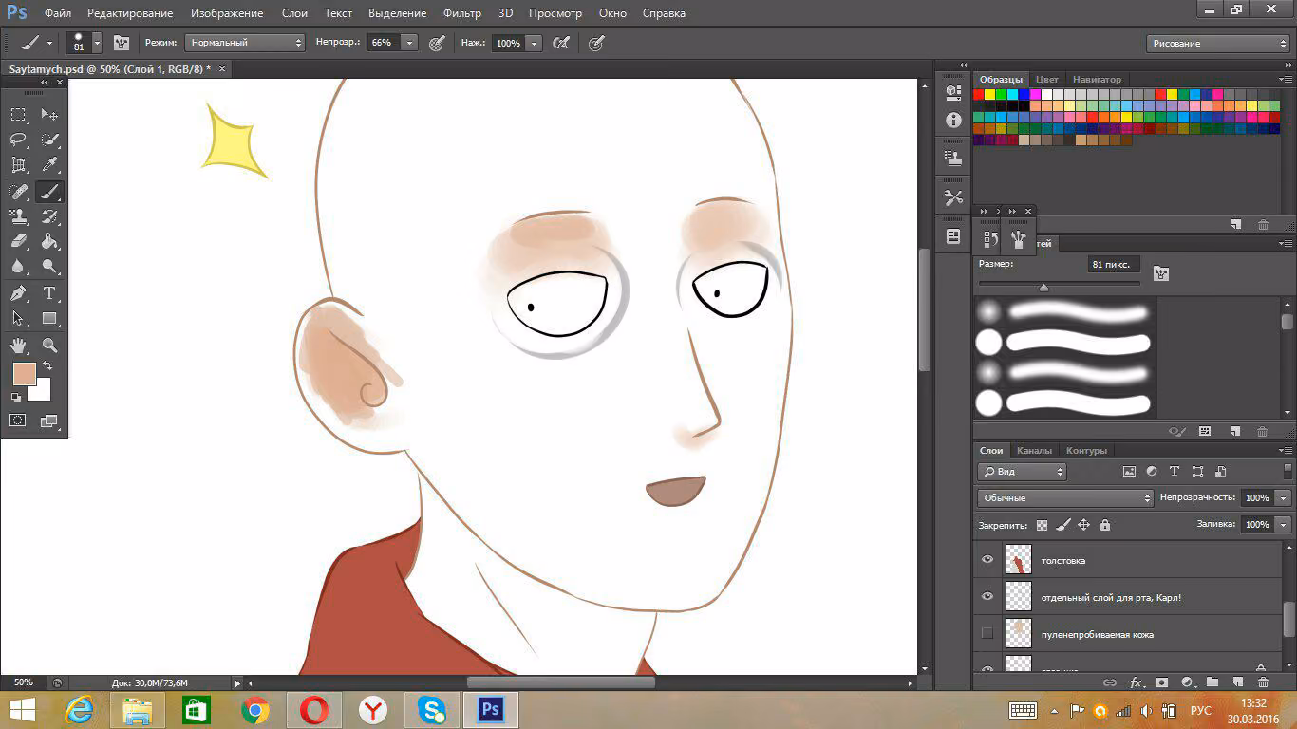Hide the отдельный слой для рта layer

tap(987, 596)
